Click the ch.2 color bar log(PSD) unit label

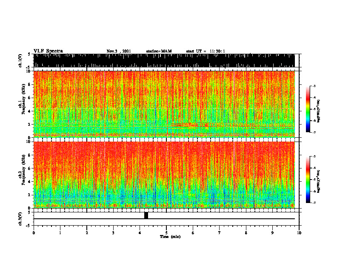click(319, 182)
